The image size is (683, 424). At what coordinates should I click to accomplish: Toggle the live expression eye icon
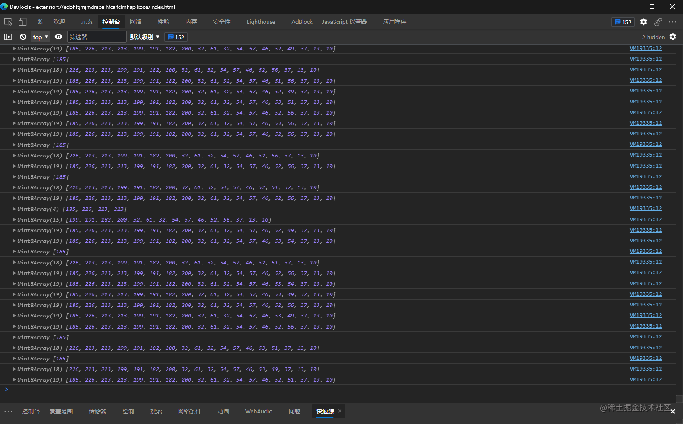[58, 37]
